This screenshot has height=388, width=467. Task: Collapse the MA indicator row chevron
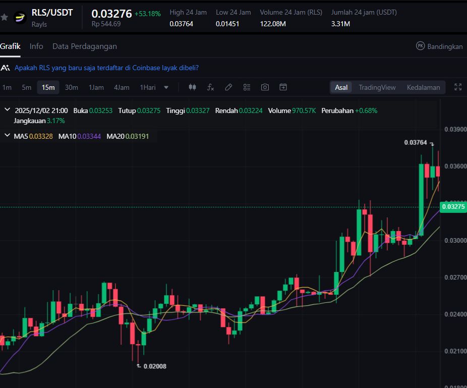click(7, 136)
